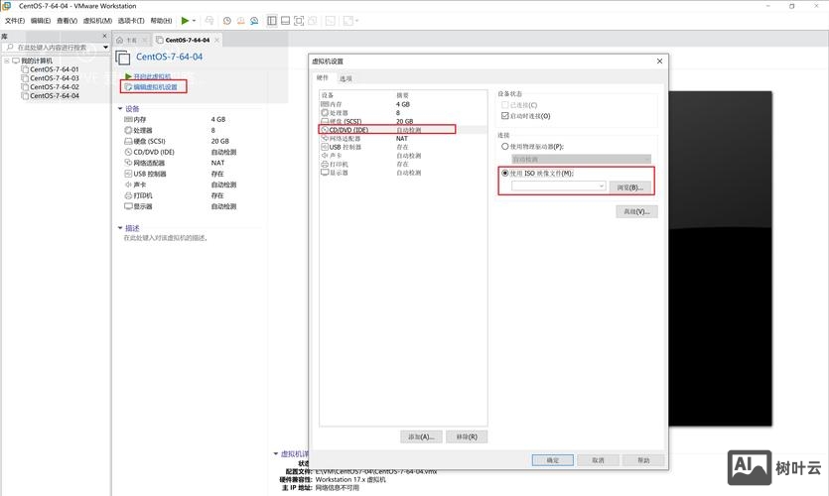Select CentOS-7-64-01 in the library tree
This screenshot has height=496, width=829.
[x=54, y=69]
